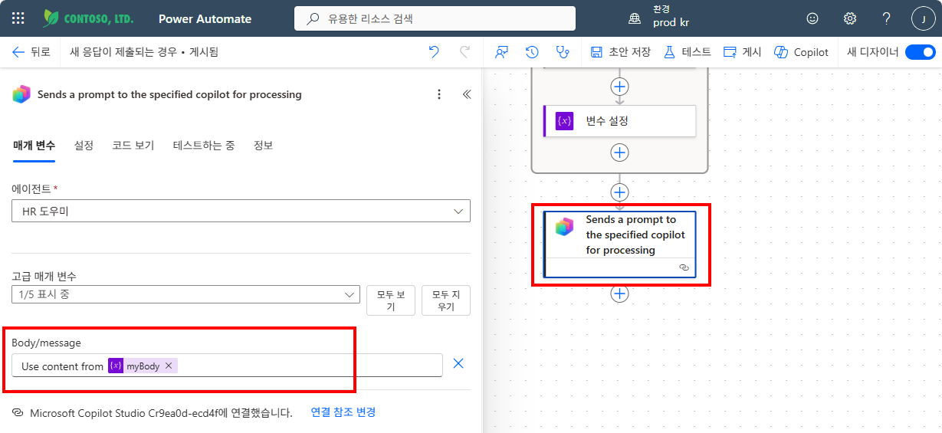Click the 모두 보기 button
The height and width of the screenshot is (433, 942).
[x=391, y=300]
